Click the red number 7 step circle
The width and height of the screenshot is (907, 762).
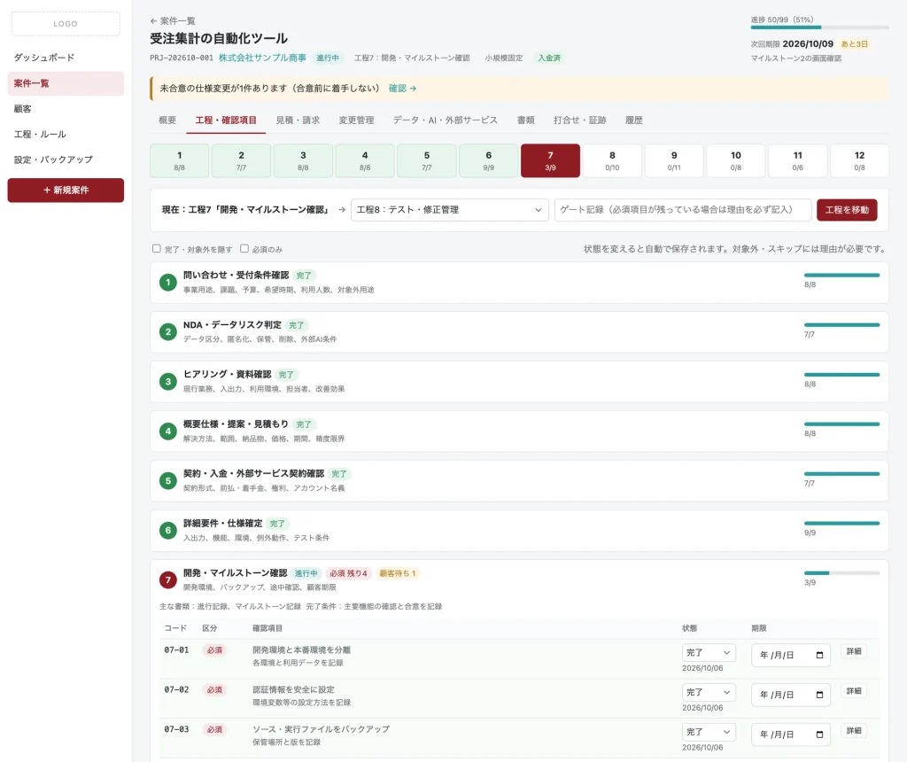(167, 580)
